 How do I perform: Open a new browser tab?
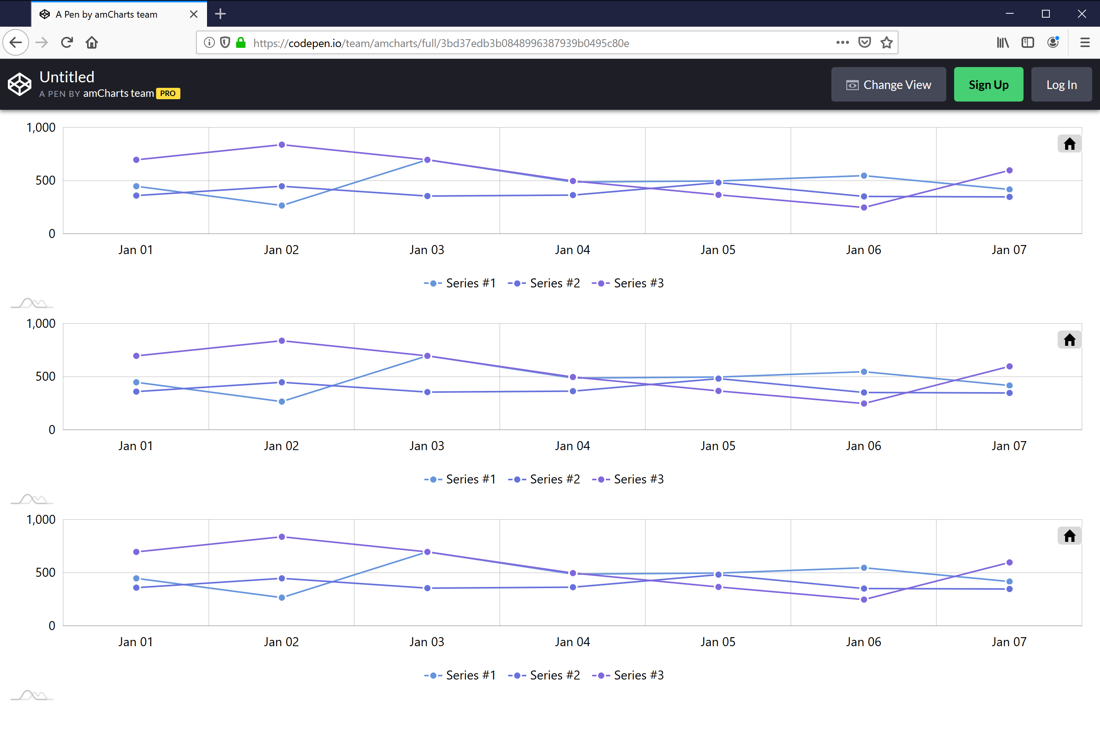click(x=220, y=14)
